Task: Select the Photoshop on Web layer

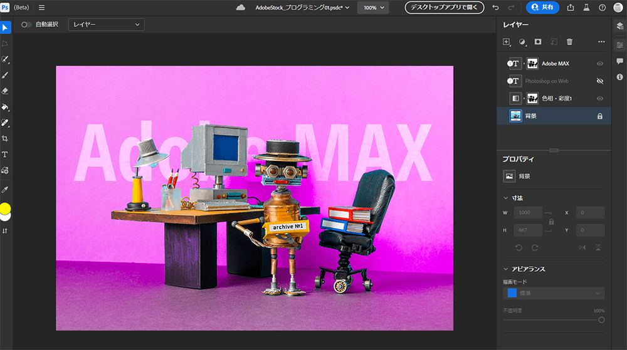Action: pos(554,81)
